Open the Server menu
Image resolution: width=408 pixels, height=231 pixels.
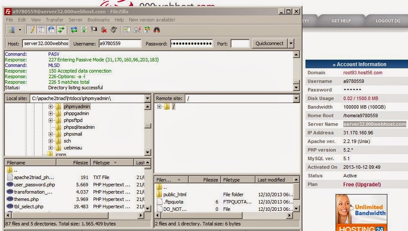tap(75, 20)
